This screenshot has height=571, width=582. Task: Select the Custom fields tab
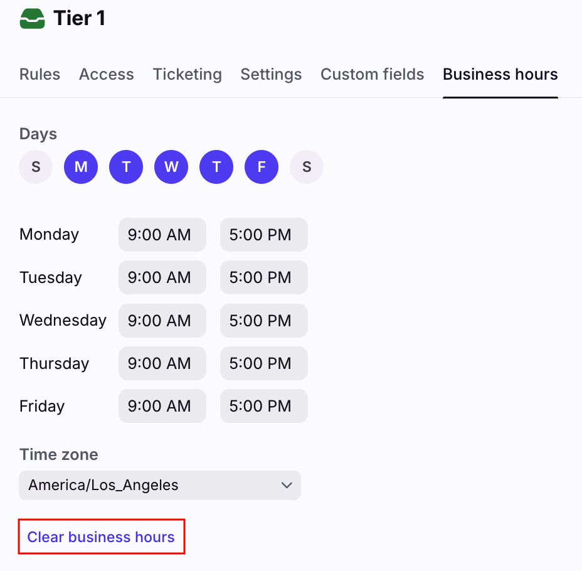point(372,74)
